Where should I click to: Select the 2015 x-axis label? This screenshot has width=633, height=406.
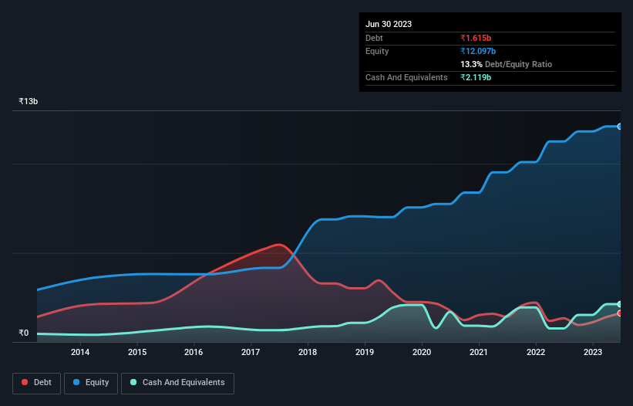point(137,352)
